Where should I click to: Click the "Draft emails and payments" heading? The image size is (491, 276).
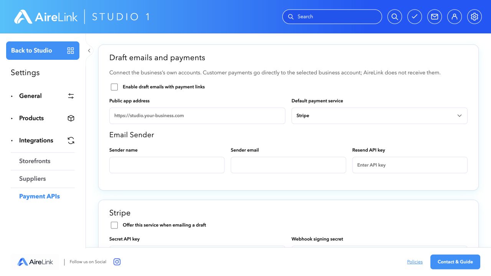tap(157, 58)
